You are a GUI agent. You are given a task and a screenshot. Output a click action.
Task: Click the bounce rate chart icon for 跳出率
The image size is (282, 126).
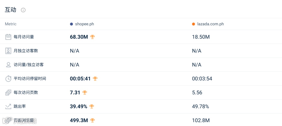click(x=8, y=106)
